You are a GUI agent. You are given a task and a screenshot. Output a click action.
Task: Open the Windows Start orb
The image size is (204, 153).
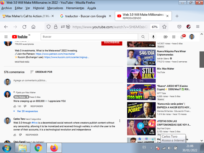pos(7,148)
